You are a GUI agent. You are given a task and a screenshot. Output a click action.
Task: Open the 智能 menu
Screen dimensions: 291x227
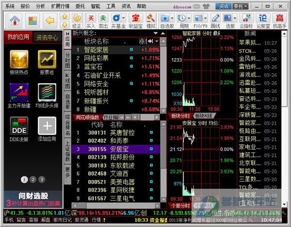click(96, 6)
